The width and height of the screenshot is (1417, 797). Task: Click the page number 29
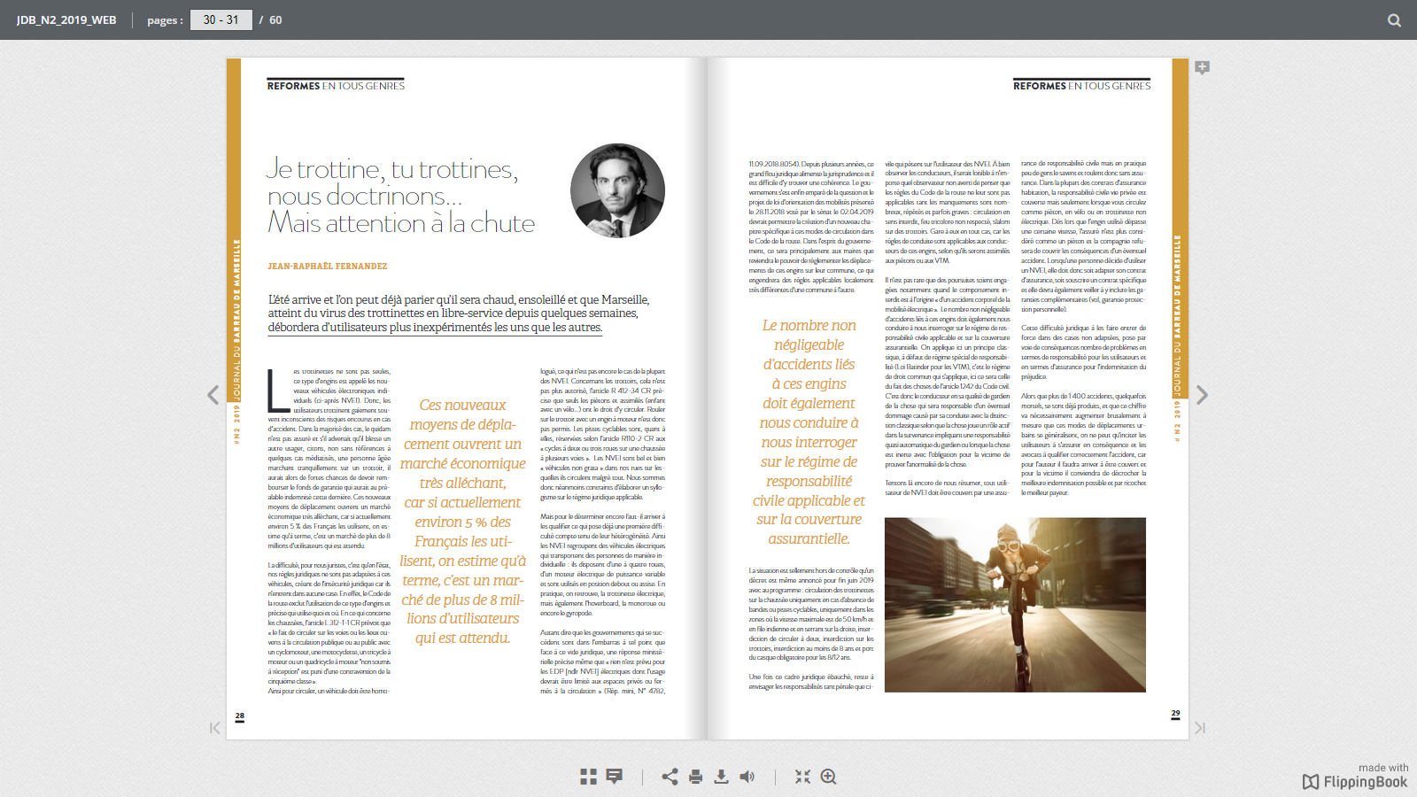(x=1175, y=713)
